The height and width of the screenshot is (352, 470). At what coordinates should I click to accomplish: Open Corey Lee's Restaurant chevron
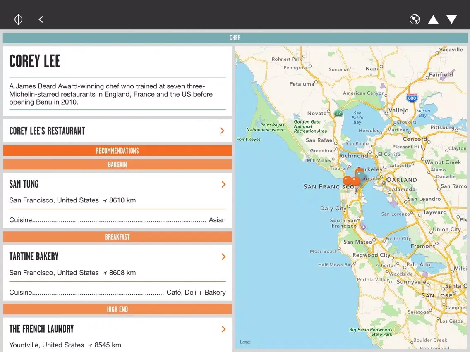222,131
